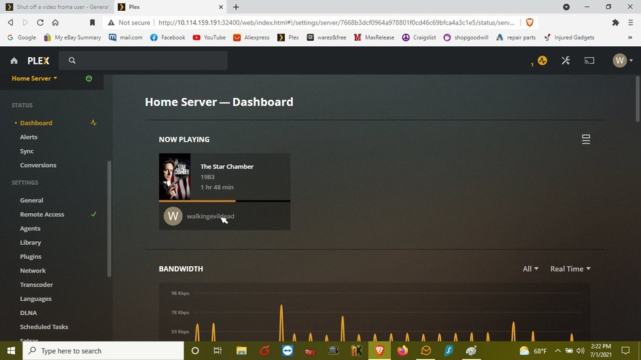The height and width of the screenshot is (360, 641).
Task: Click the walkingevildead user name
Action: click(x=211, y=216)
